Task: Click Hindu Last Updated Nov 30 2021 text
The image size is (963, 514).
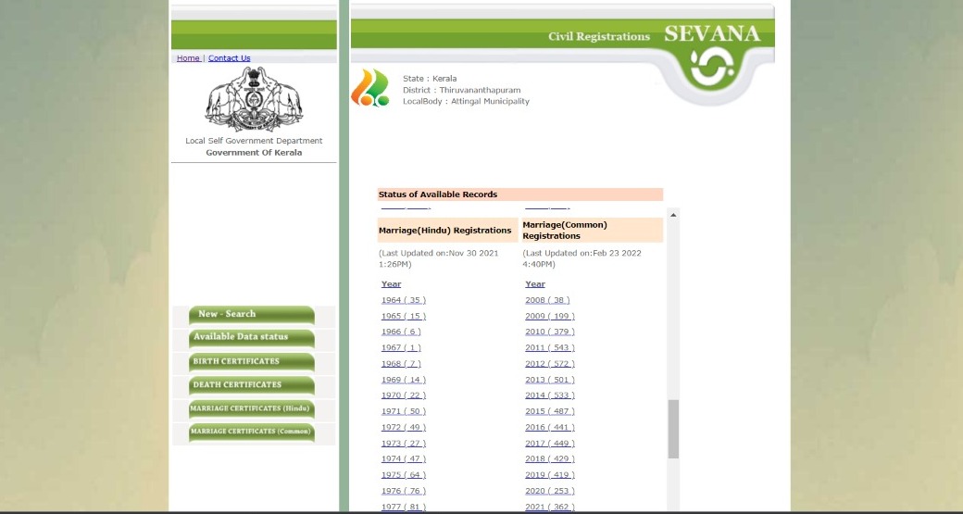Action: click(x=439, y=258)
